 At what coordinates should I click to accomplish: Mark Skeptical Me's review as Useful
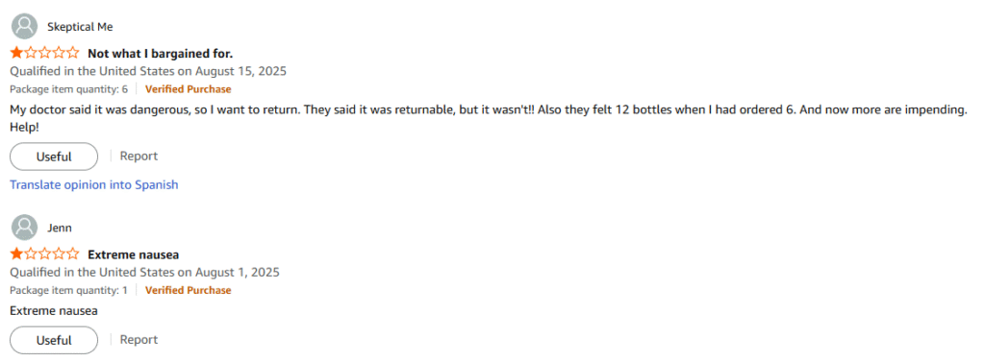54,157
